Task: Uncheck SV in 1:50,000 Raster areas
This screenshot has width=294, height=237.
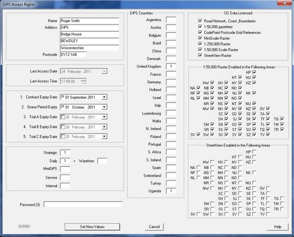Action: pos(198,134)
